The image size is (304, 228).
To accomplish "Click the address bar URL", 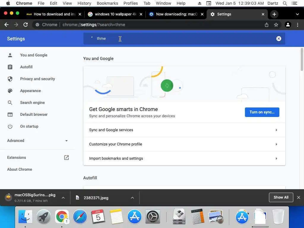I will pos(94,25).
